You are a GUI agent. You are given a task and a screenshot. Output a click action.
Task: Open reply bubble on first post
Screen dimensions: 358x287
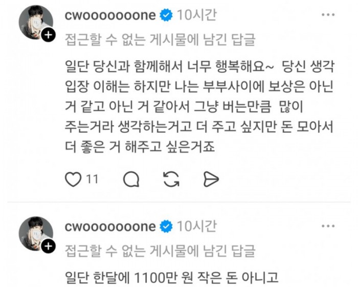131,179
